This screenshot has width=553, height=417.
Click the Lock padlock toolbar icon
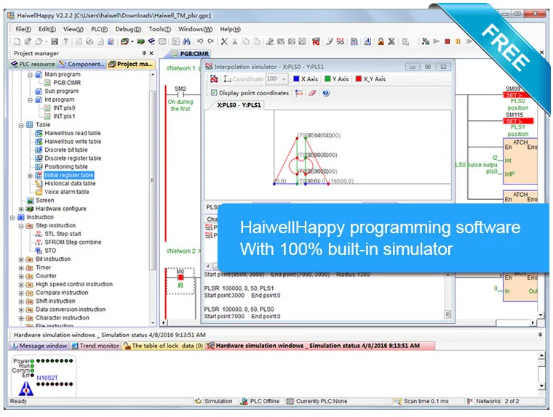pos(381,41)
